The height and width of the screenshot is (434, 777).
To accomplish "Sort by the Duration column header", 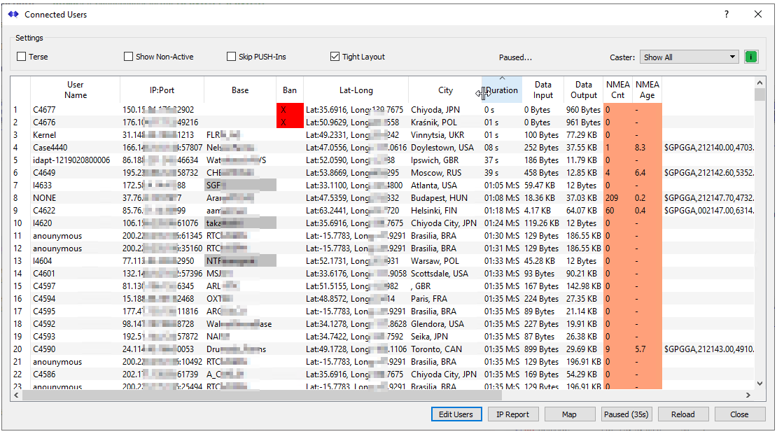I will [502, 90].
